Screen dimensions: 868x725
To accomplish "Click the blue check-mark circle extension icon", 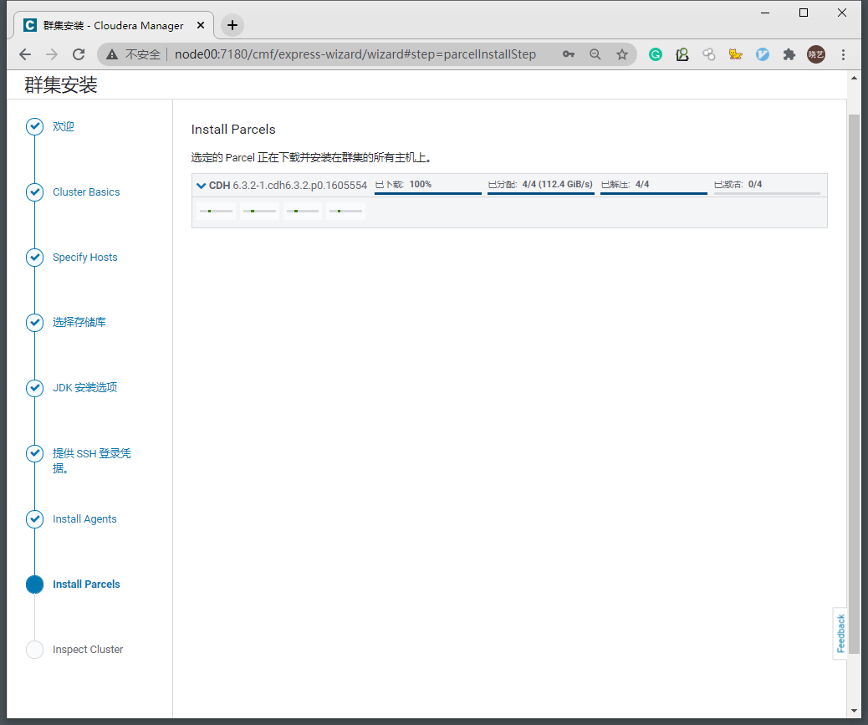I will 763,54.
